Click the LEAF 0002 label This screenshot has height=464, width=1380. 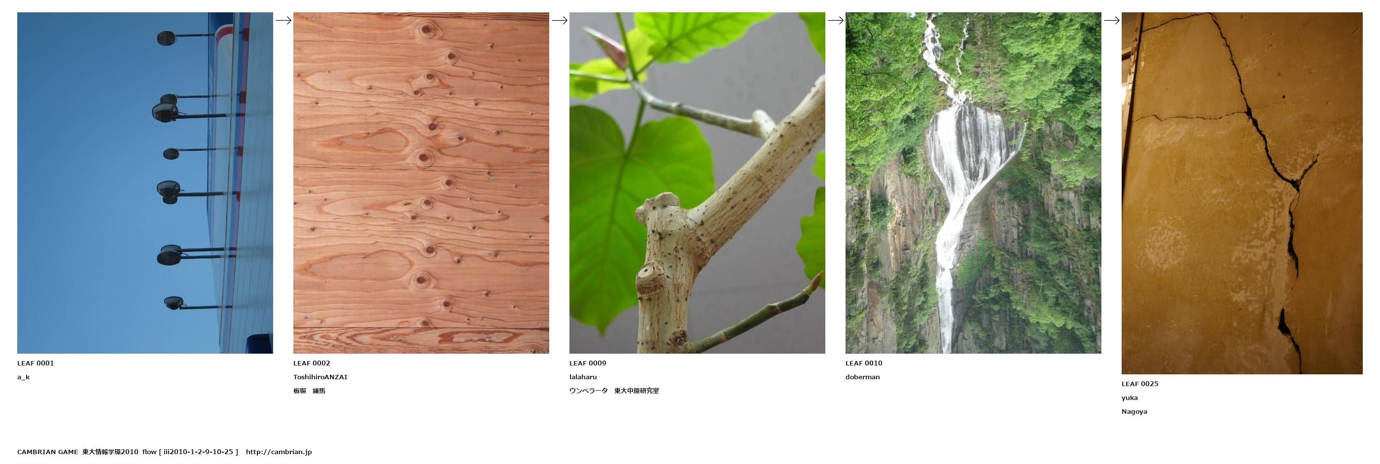312,364
